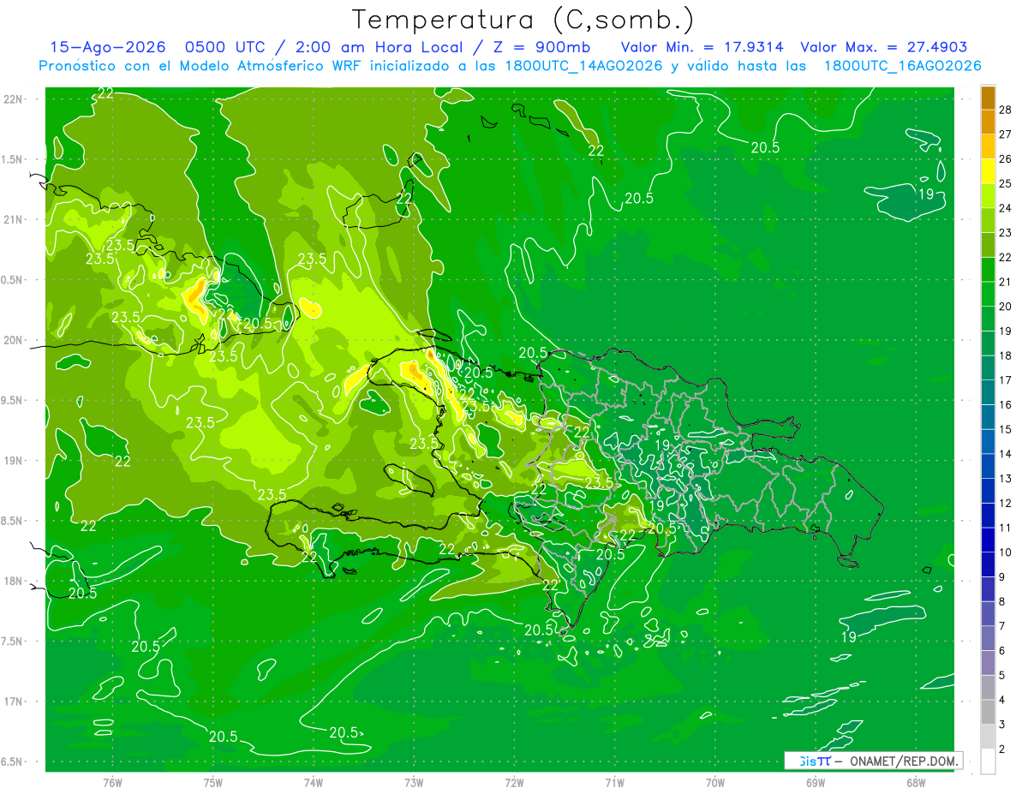
Task: Click the "73W" longitude axis label
Action: tap(414, 782)
